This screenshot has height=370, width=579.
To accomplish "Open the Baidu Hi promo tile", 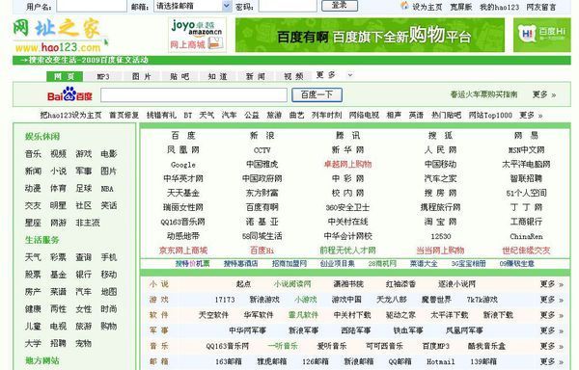I will 541,35.
